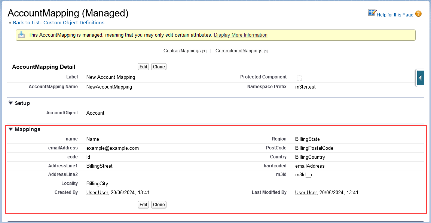Click the top Edit button
Screen dimensions: 431x223
point(143,66)
